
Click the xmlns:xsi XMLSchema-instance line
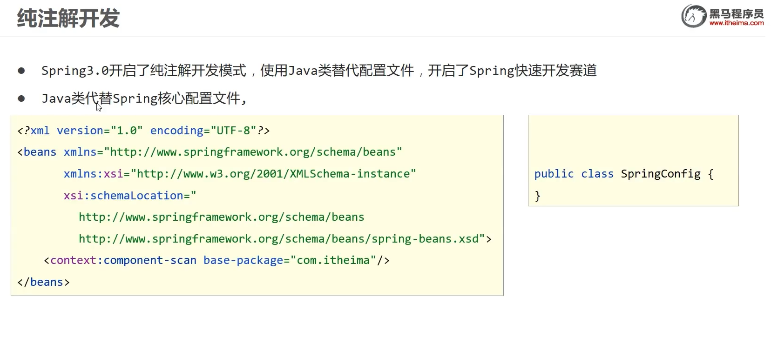point(239,174)
